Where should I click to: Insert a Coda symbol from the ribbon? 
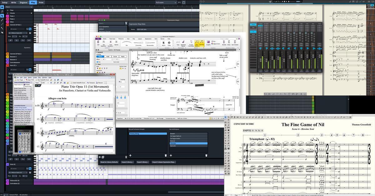[x=169, y=42]
